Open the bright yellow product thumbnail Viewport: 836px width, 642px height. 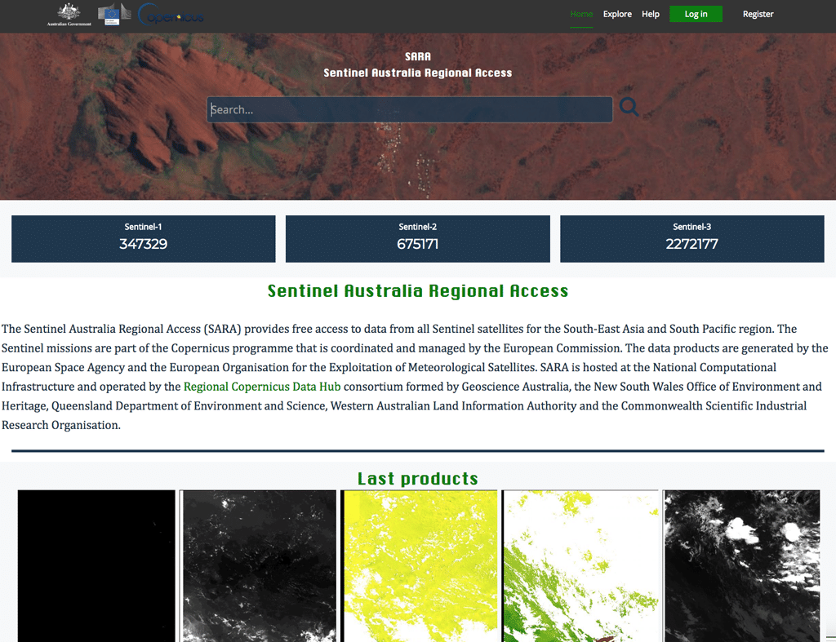coord(419,565)
